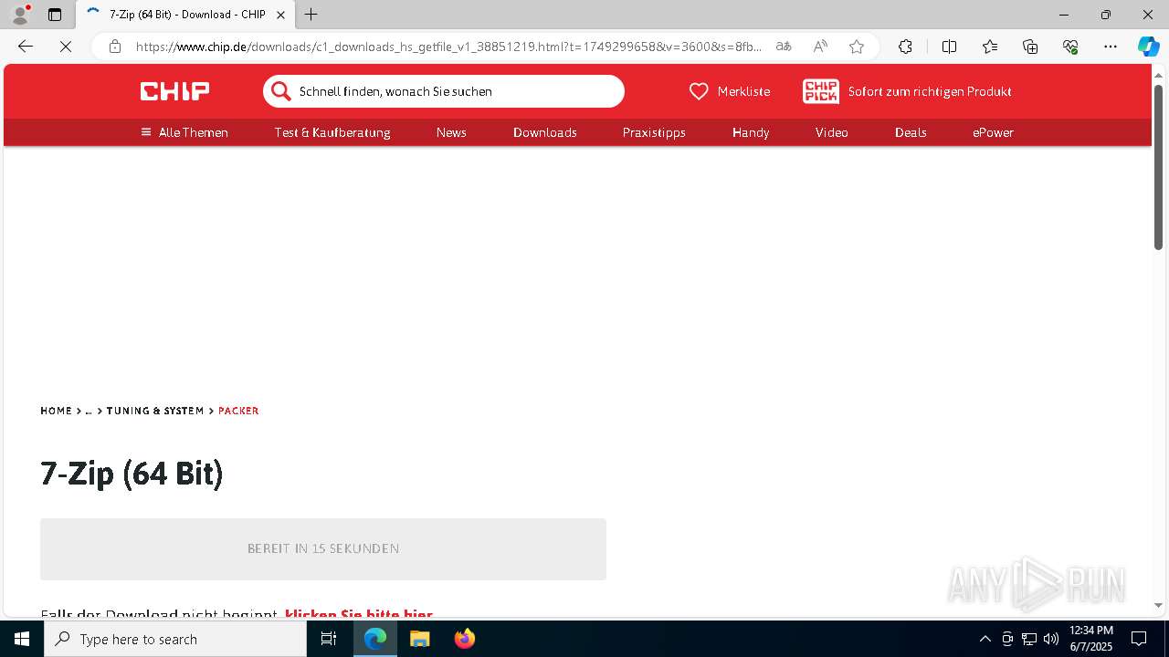Click the page vertical scrollbar thumb

(x=1158, y=167)
